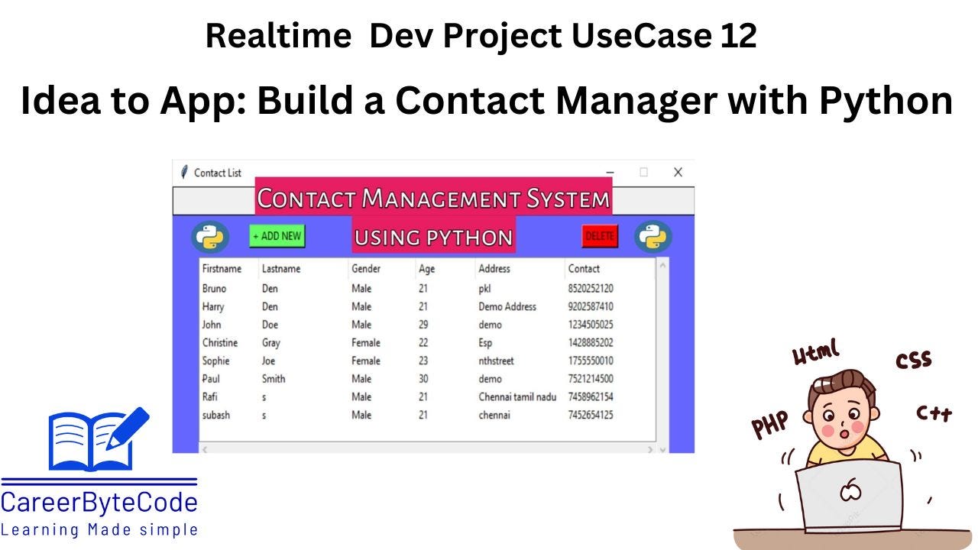Click the horizontal scrollbar track
Screen dimensions: 978x550
coord(420,451)
